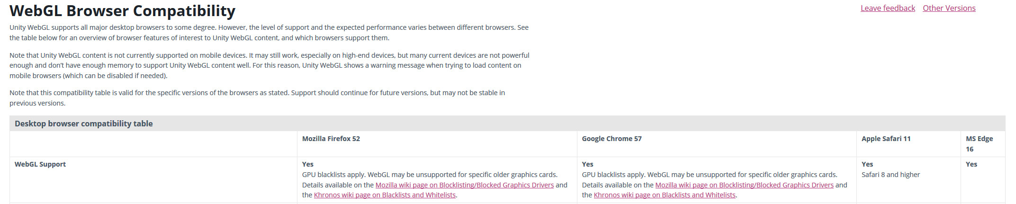Select the MS Edge 16 column header

click(x=979, y=143)
